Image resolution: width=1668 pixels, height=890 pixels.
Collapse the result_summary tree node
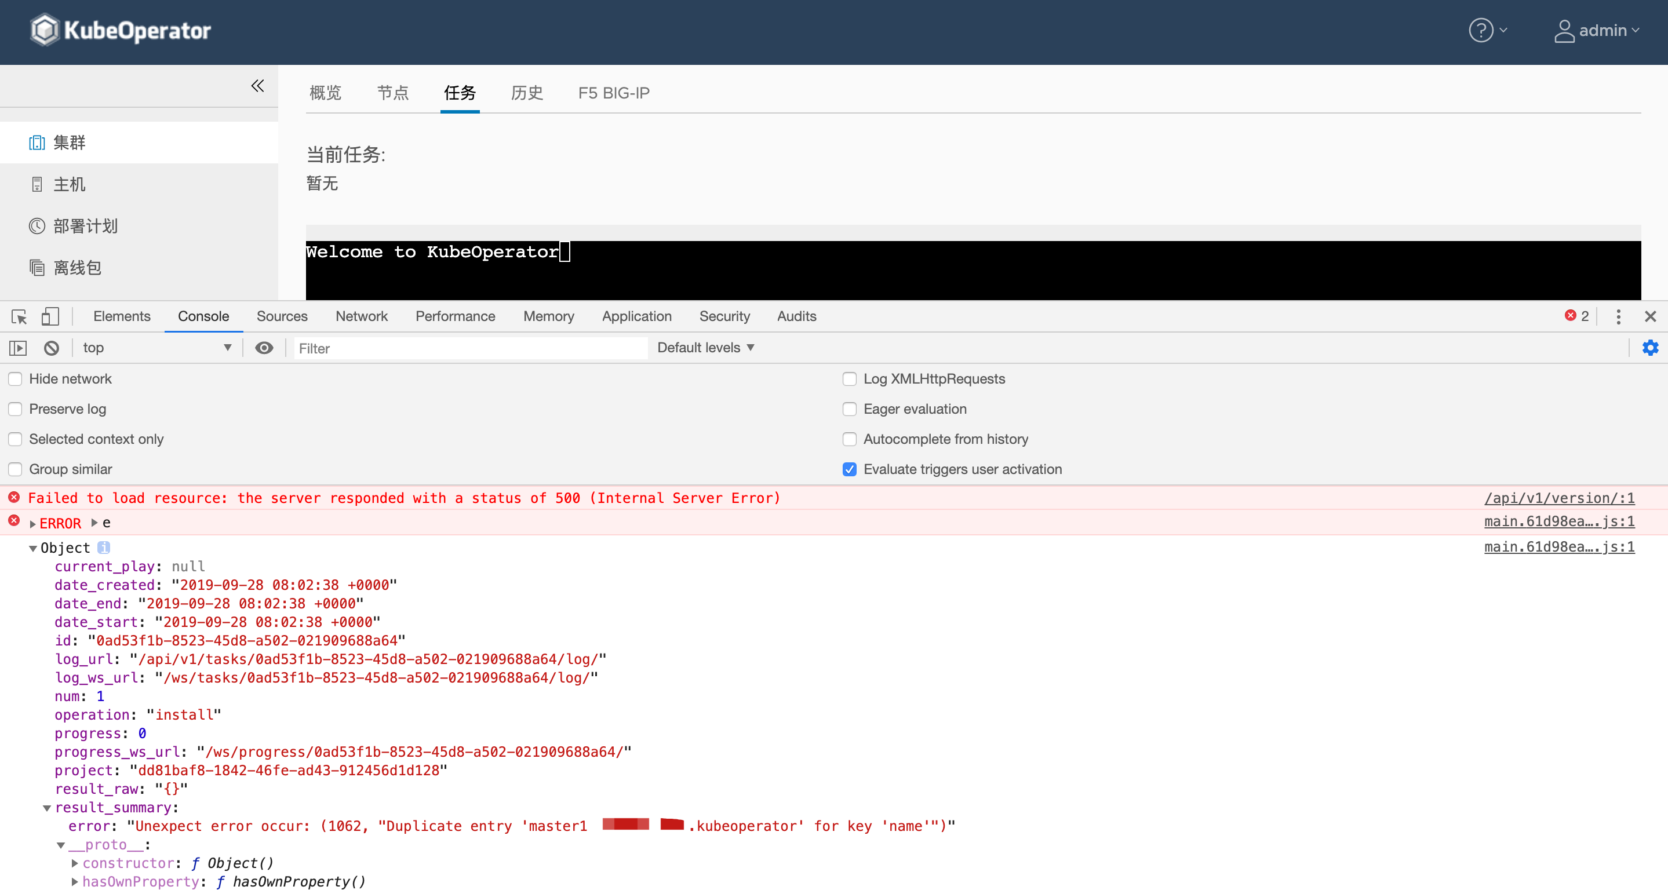coord(46,808)
